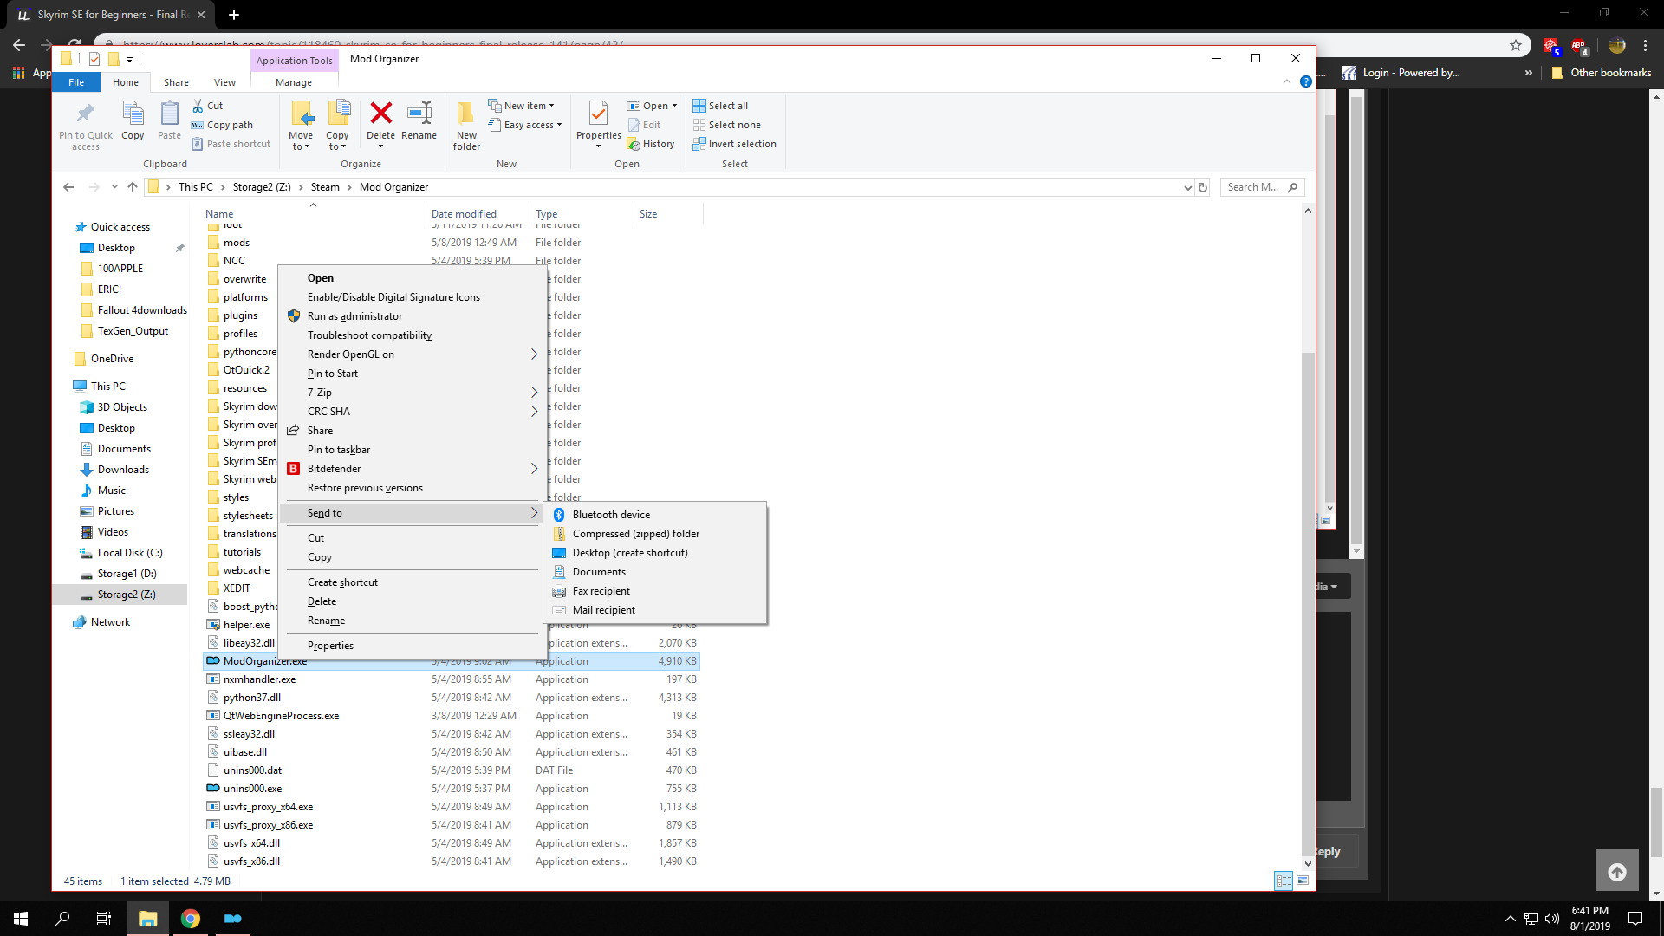Viewport: 1664px width, 936px height.
Task: Click the Quick Access Toolbar checkmark properties icon
Action: 94,59
